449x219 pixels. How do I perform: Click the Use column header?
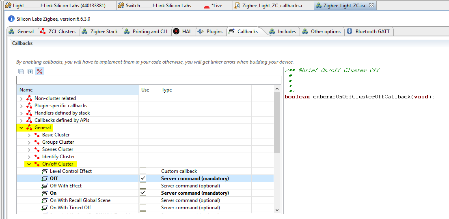[x=149, y=90]
